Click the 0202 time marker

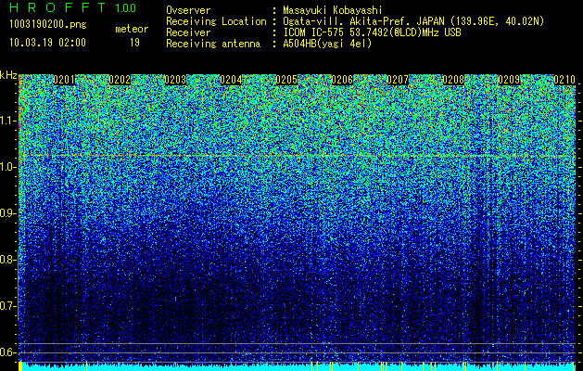120,80
